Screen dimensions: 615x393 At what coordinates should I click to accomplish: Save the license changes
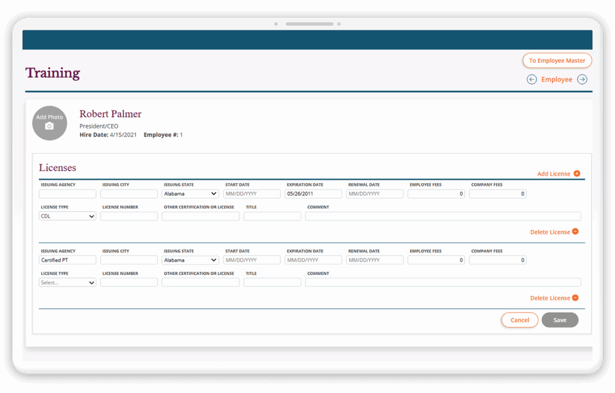click(x=560, y=320)
